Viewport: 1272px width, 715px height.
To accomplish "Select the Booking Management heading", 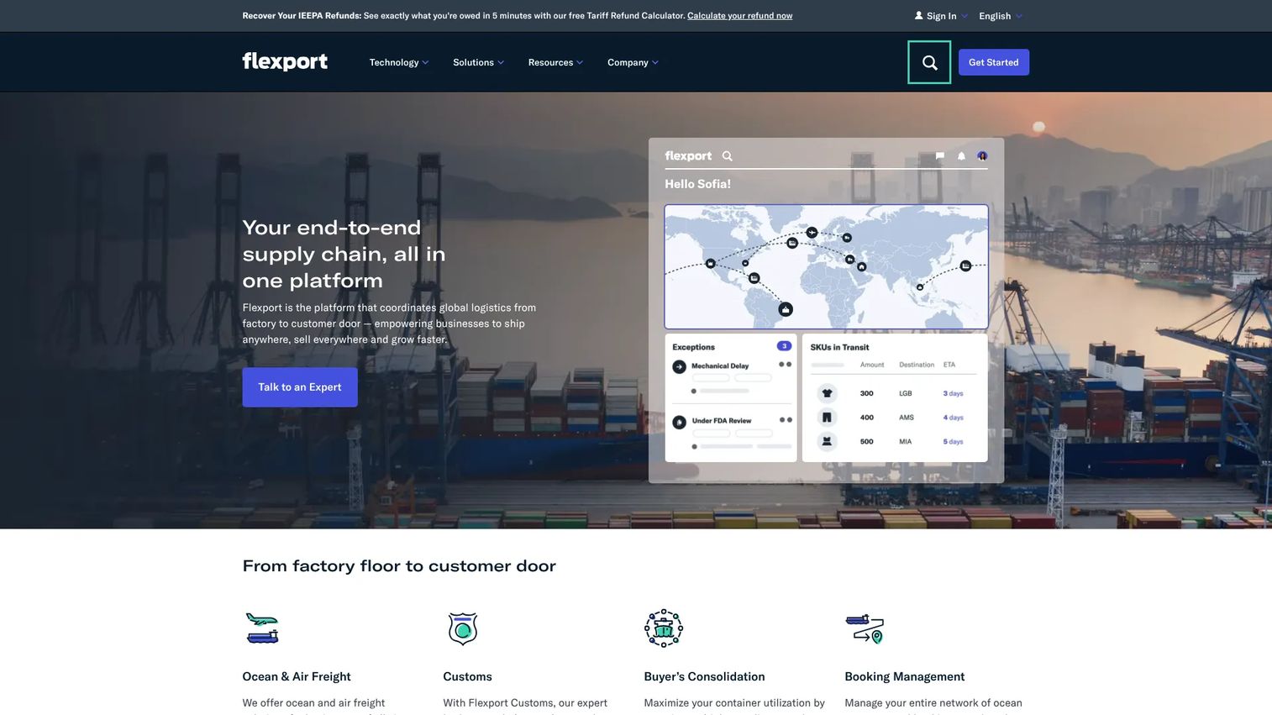I will click(x=905, y=676).
